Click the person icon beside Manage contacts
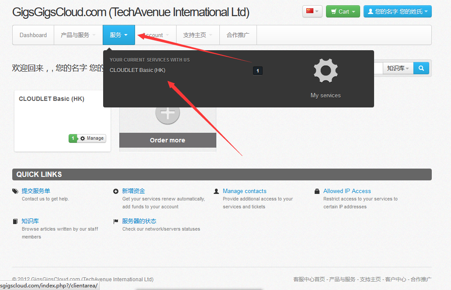 [x=216, y=191]
